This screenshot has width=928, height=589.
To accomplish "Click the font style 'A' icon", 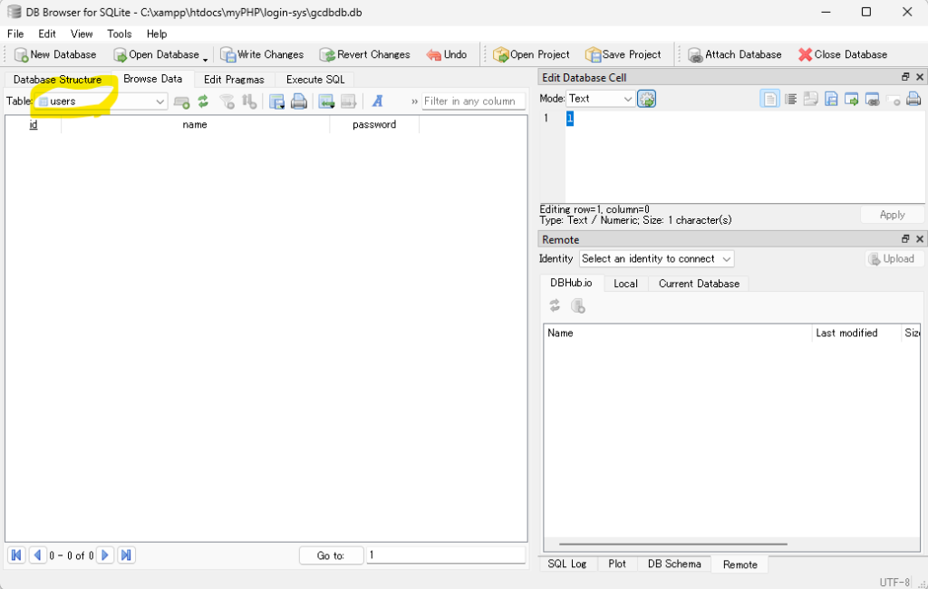I will [378, 101].
